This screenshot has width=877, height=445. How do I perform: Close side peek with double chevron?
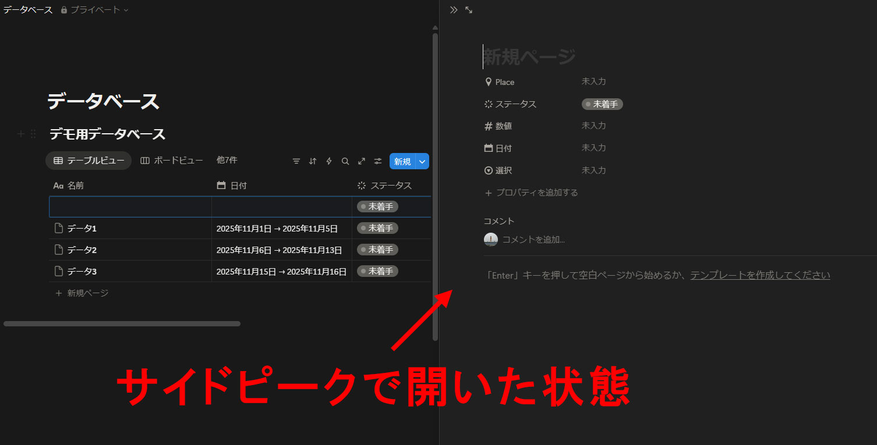454,10
